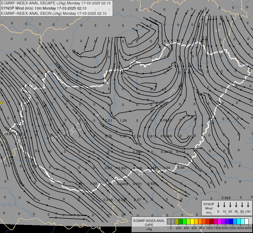Click the dark green CAPE legend swatch
The height and width of the screenshot is (233, 253).
pos(181,221)
